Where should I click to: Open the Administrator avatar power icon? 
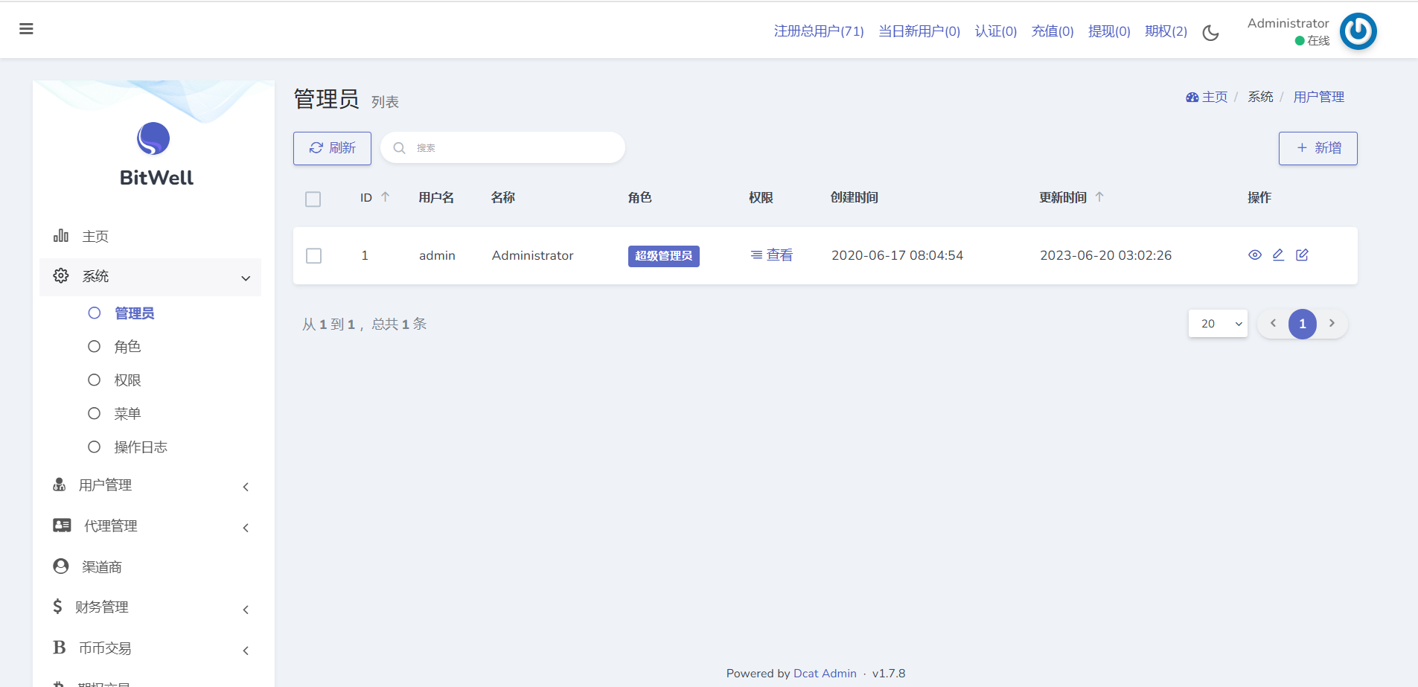pyautogui.click(x=1358, y=31)
